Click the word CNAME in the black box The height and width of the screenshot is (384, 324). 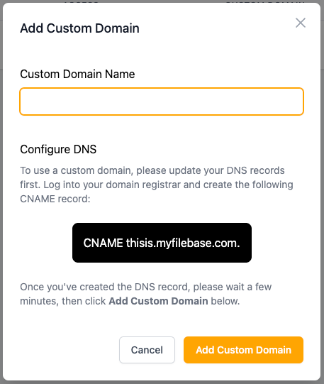[104, 243]
